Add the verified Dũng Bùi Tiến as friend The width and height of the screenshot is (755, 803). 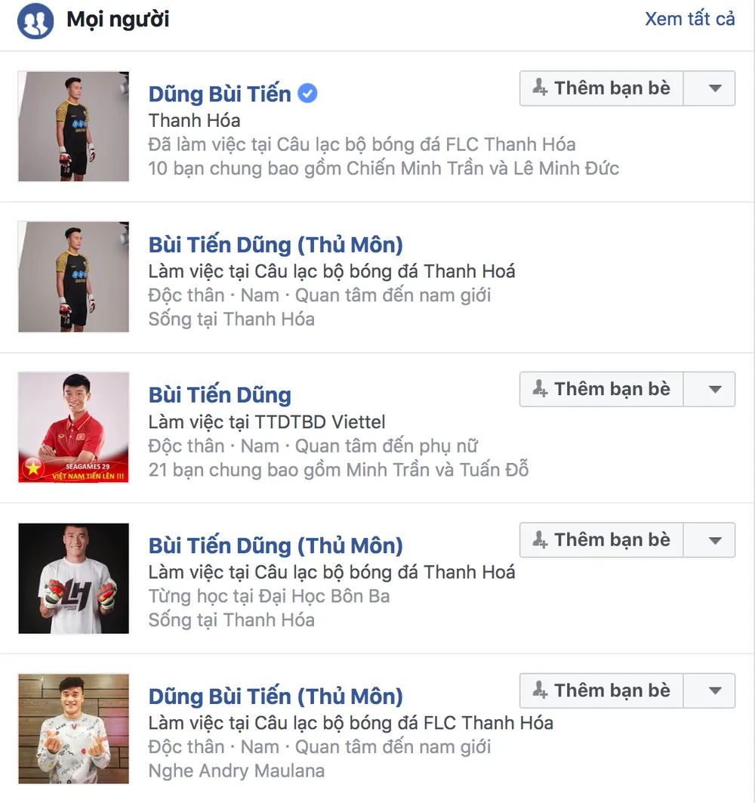[602, 88]
